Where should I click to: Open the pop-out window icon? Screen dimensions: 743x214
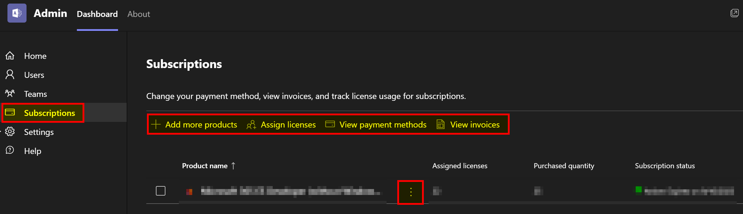[x=734, y=13]
